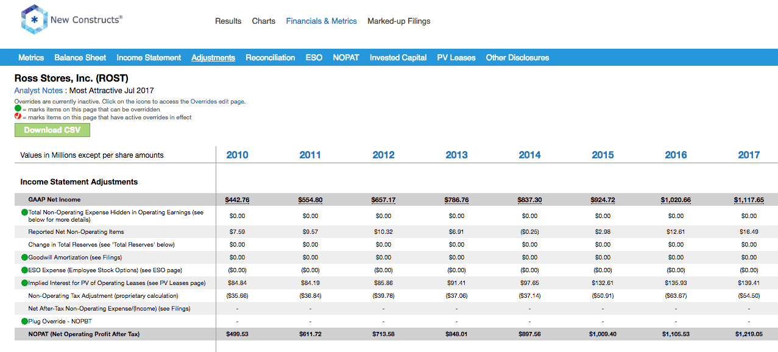778x352 pixels.
Task: Switch to the Income Statement tab
Action: [149, 58]
